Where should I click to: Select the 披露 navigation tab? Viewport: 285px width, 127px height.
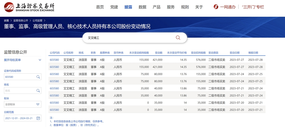(128, 7)
